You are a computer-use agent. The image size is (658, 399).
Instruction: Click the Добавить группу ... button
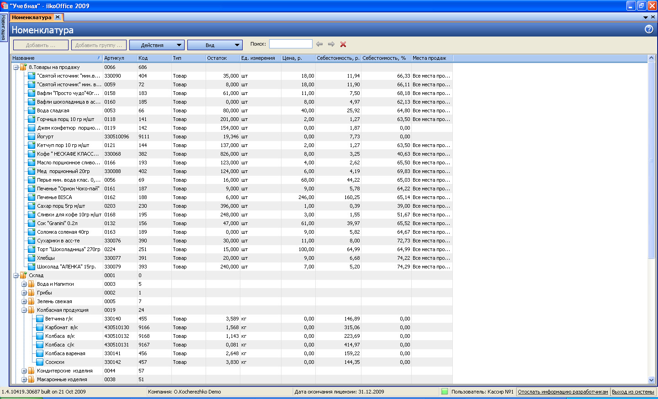[x=99, y=45]
